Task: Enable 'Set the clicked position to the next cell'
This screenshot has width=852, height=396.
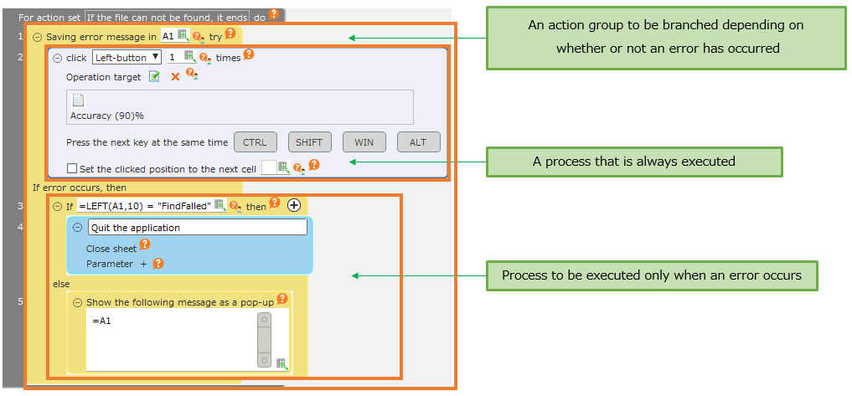Action: (x=72, y=168)
